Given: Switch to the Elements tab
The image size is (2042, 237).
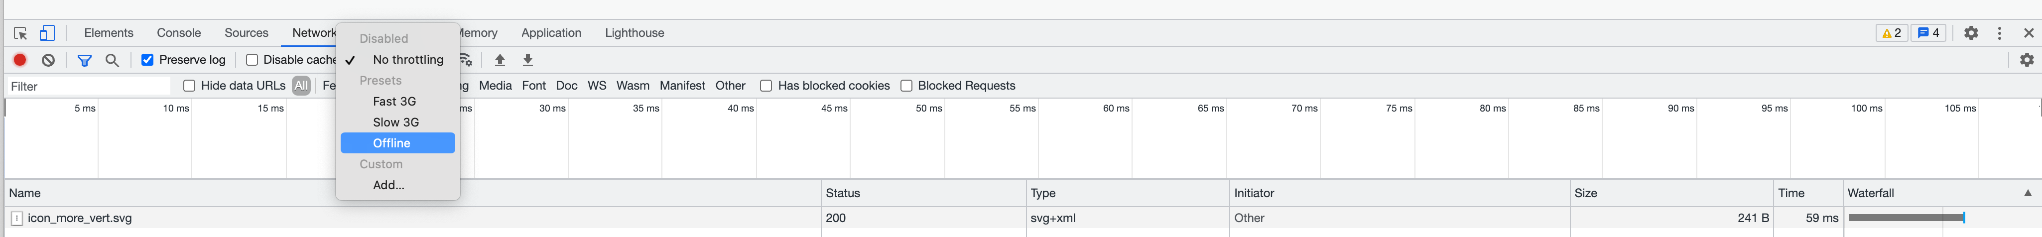Looking at the screenshot, I should pyautogui.click(x=109, y=33).
